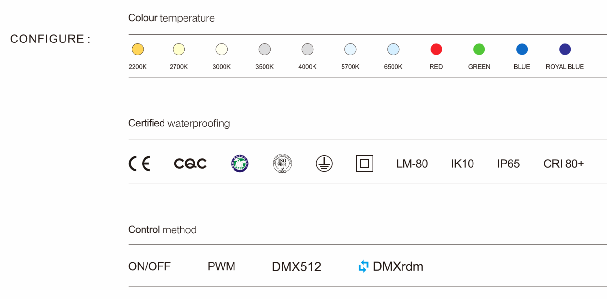Select the 4000K grey swatch

(x=307, y=50)
